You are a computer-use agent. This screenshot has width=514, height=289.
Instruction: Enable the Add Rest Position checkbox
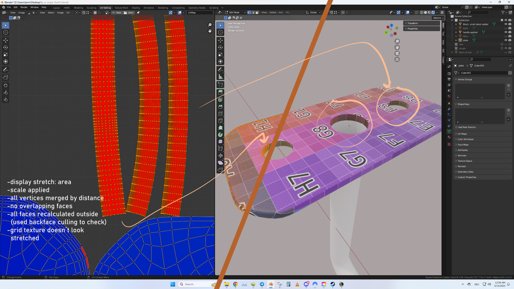[x=457, y=127]
